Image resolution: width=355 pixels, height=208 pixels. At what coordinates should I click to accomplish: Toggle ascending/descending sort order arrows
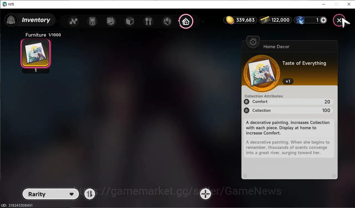point(90,194)
